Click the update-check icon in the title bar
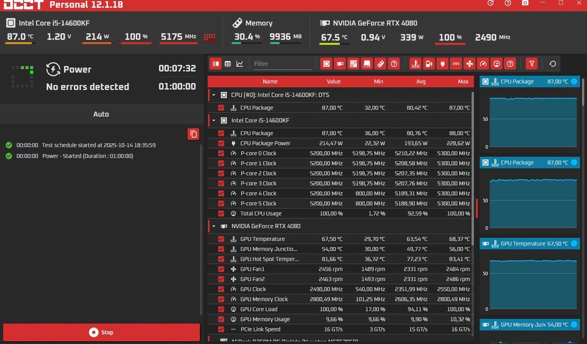Image resolution: width=587 pixels, height=344 pixels. point(490,3)
